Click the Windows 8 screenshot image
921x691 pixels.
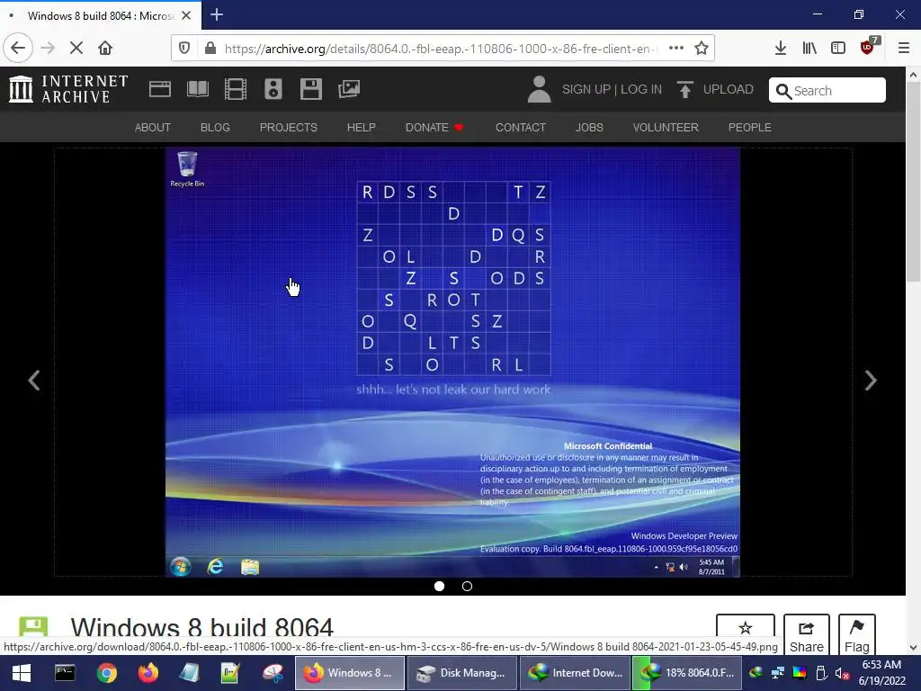pyautogui.click(x=452, y=362)
